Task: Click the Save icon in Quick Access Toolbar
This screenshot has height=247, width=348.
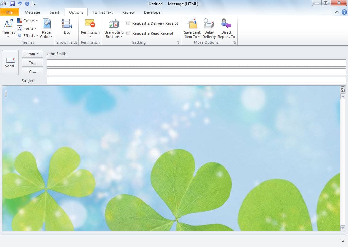Action: point(12,3)
